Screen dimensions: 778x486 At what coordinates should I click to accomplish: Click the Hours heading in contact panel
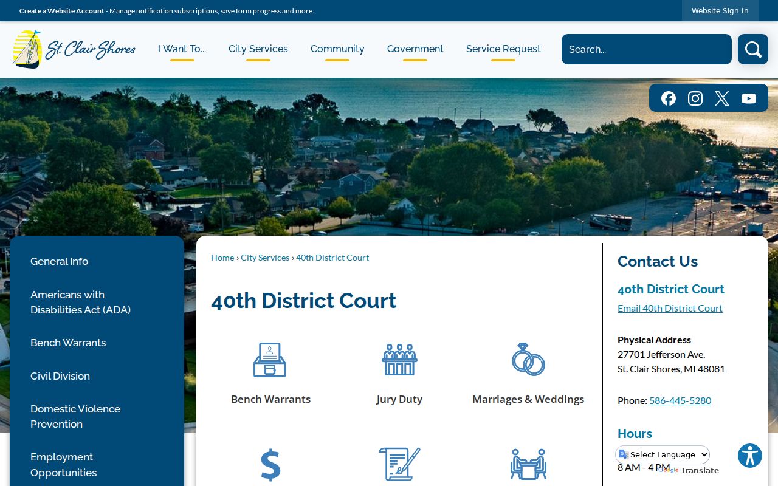635,434
